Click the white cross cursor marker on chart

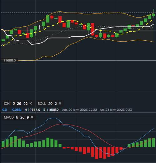click(39, 27)
